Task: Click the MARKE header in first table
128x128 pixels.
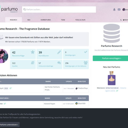Action: pos(48,82)
